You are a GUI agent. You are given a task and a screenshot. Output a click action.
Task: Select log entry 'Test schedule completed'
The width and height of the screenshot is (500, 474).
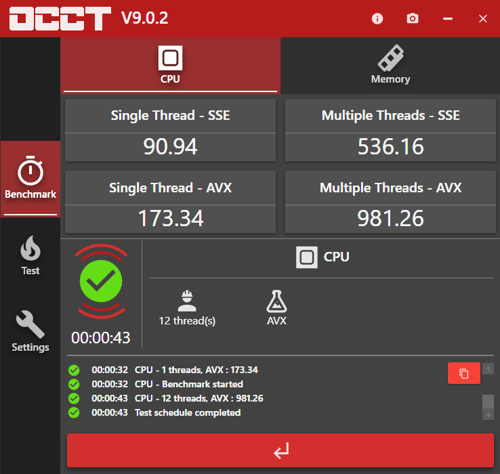point(188,413)
